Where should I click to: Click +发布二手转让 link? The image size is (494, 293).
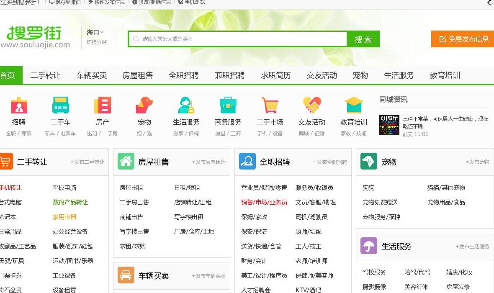[x=87, y=162]
